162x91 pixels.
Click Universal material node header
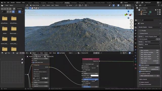(x=91, y=59)
